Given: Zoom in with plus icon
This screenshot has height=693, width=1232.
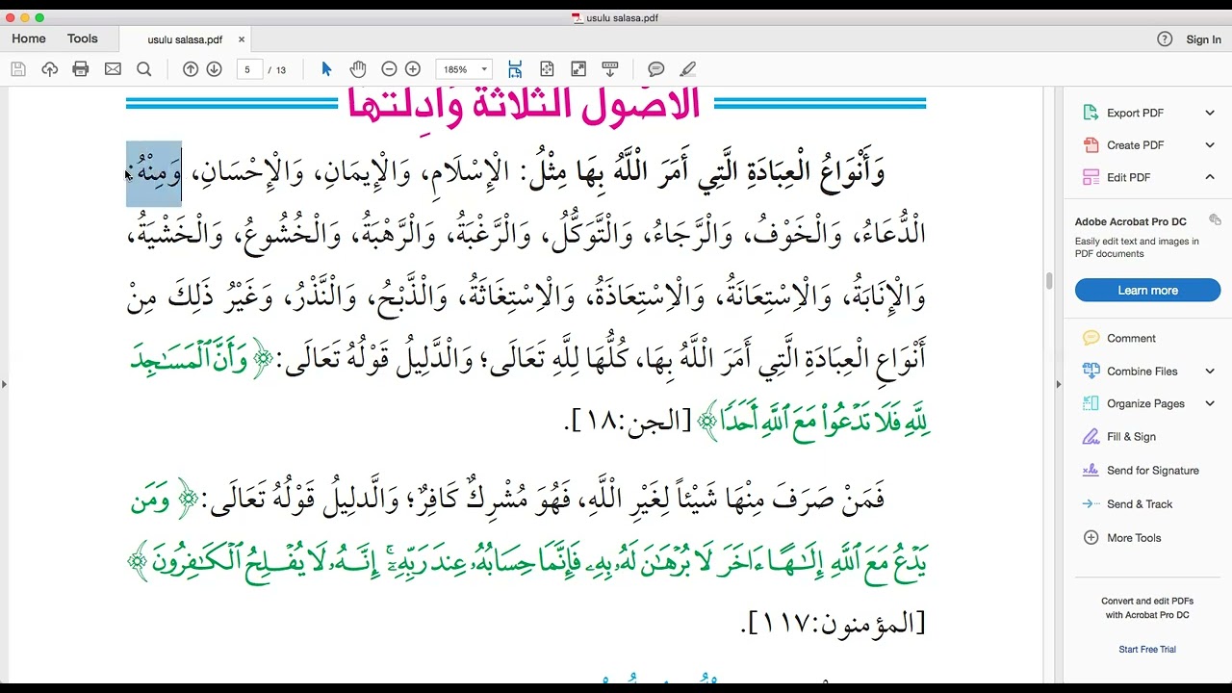Looking at the screenshot, I should coord(413,69).
